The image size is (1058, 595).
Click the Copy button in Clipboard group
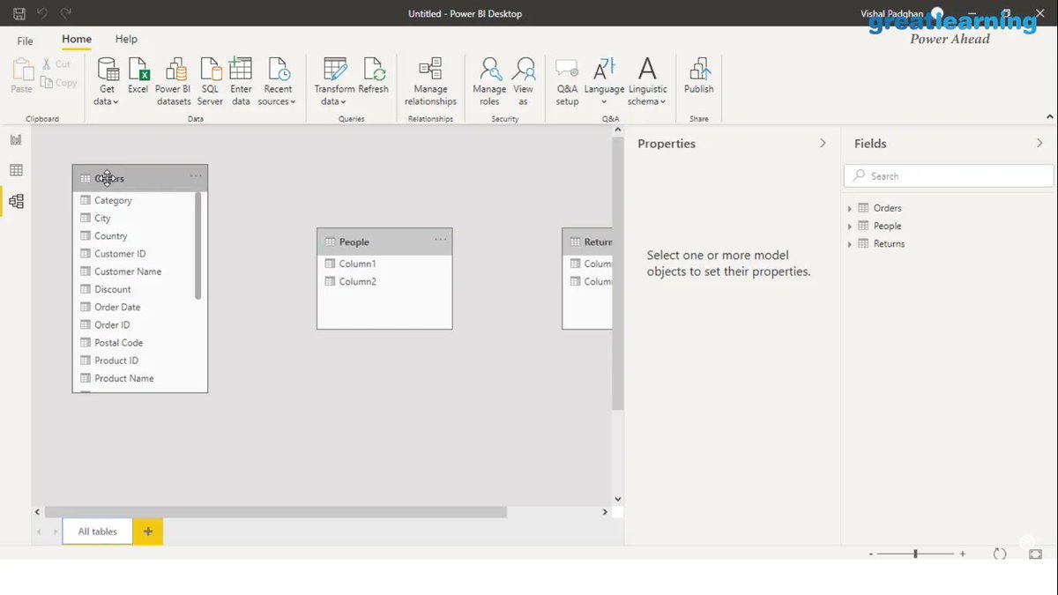(59, 83)
